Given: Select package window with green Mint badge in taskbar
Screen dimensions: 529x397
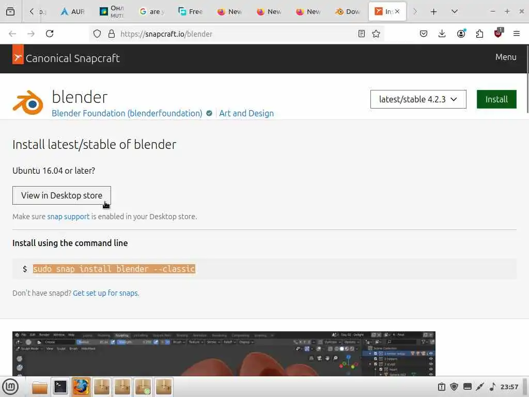Looking at the screenshot, I should 143,387.
